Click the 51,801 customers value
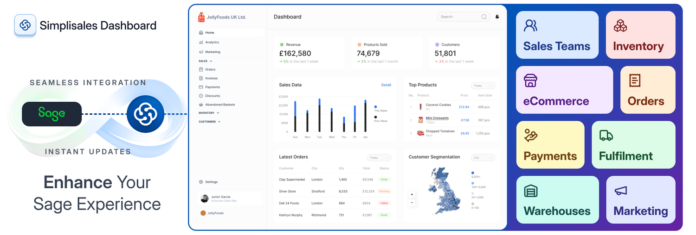 click(445, 53)
